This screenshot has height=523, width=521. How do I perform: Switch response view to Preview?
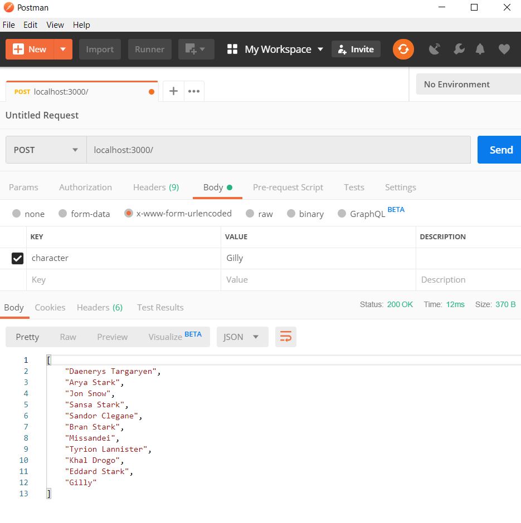tap(112, 337)
